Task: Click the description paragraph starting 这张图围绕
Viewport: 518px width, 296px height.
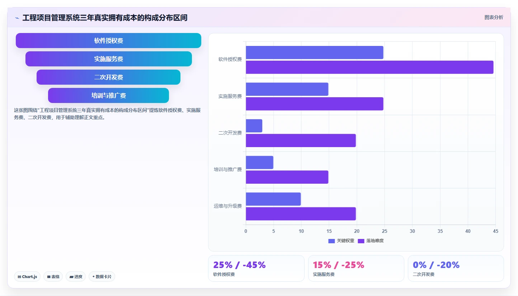Action: (107, 114)
